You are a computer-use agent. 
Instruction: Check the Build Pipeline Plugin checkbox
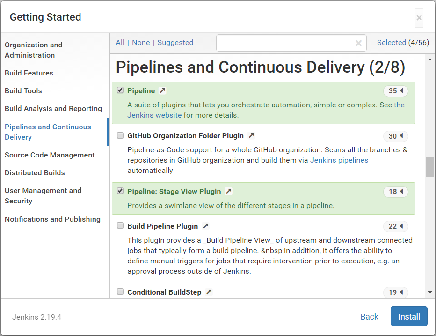(x=120, y=226)
